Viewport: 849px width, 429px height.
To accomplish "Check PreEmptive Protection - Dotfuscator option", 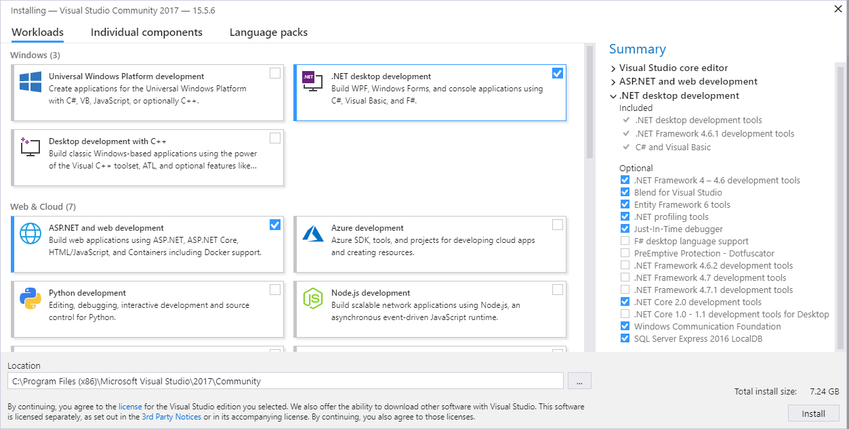I will point(625,254).
